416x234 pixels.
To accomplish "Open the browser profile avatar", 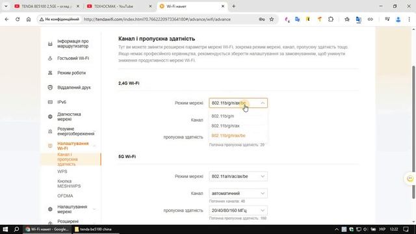I will 398,19.
